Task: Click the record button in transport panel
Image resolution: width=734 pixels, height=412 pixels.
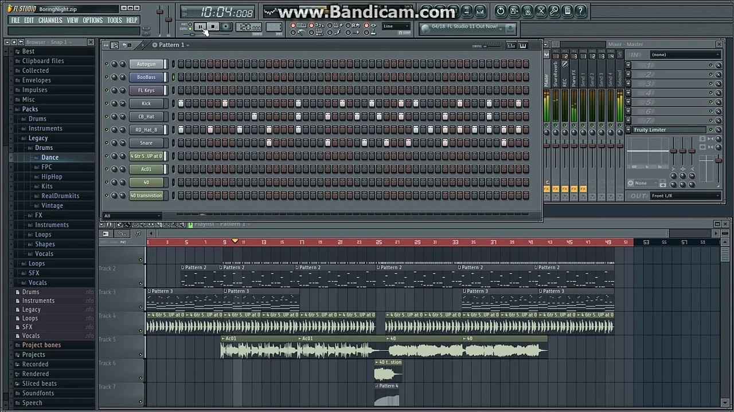Action: click(x=226, y=26)
